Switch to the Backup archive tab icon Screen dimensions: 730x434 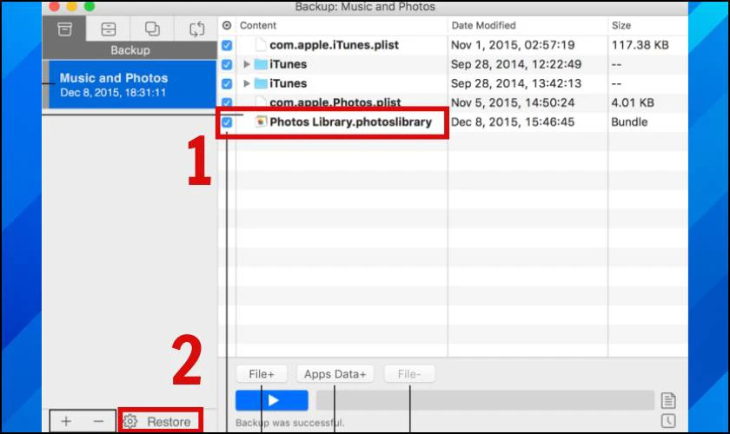point(64,30)
